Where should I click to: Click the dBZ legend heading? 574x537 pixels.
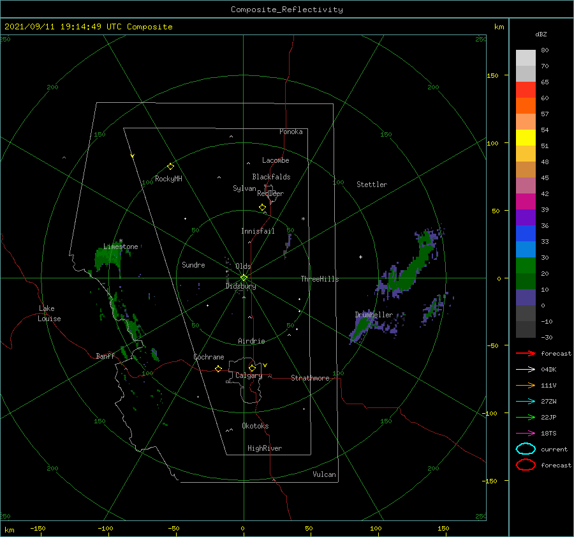point(541,34)
